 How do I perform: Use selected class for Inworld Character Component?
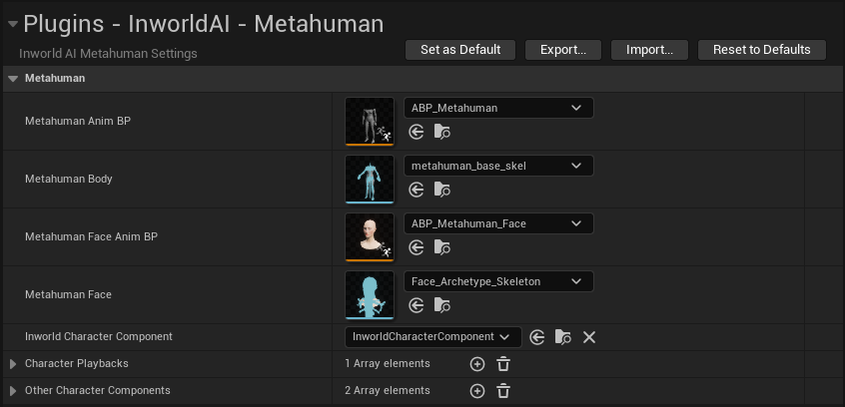[x=536, y=337]
